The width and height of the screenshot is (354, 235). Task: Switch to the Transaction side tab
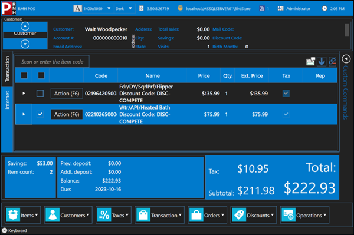[7, 69]
